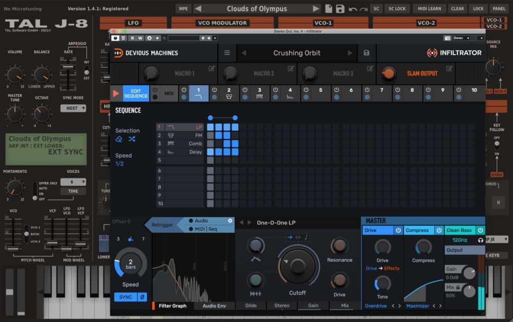The image size is (513, 322).
Task: Click the SYNC button under Speed
Action: [126, 297]
